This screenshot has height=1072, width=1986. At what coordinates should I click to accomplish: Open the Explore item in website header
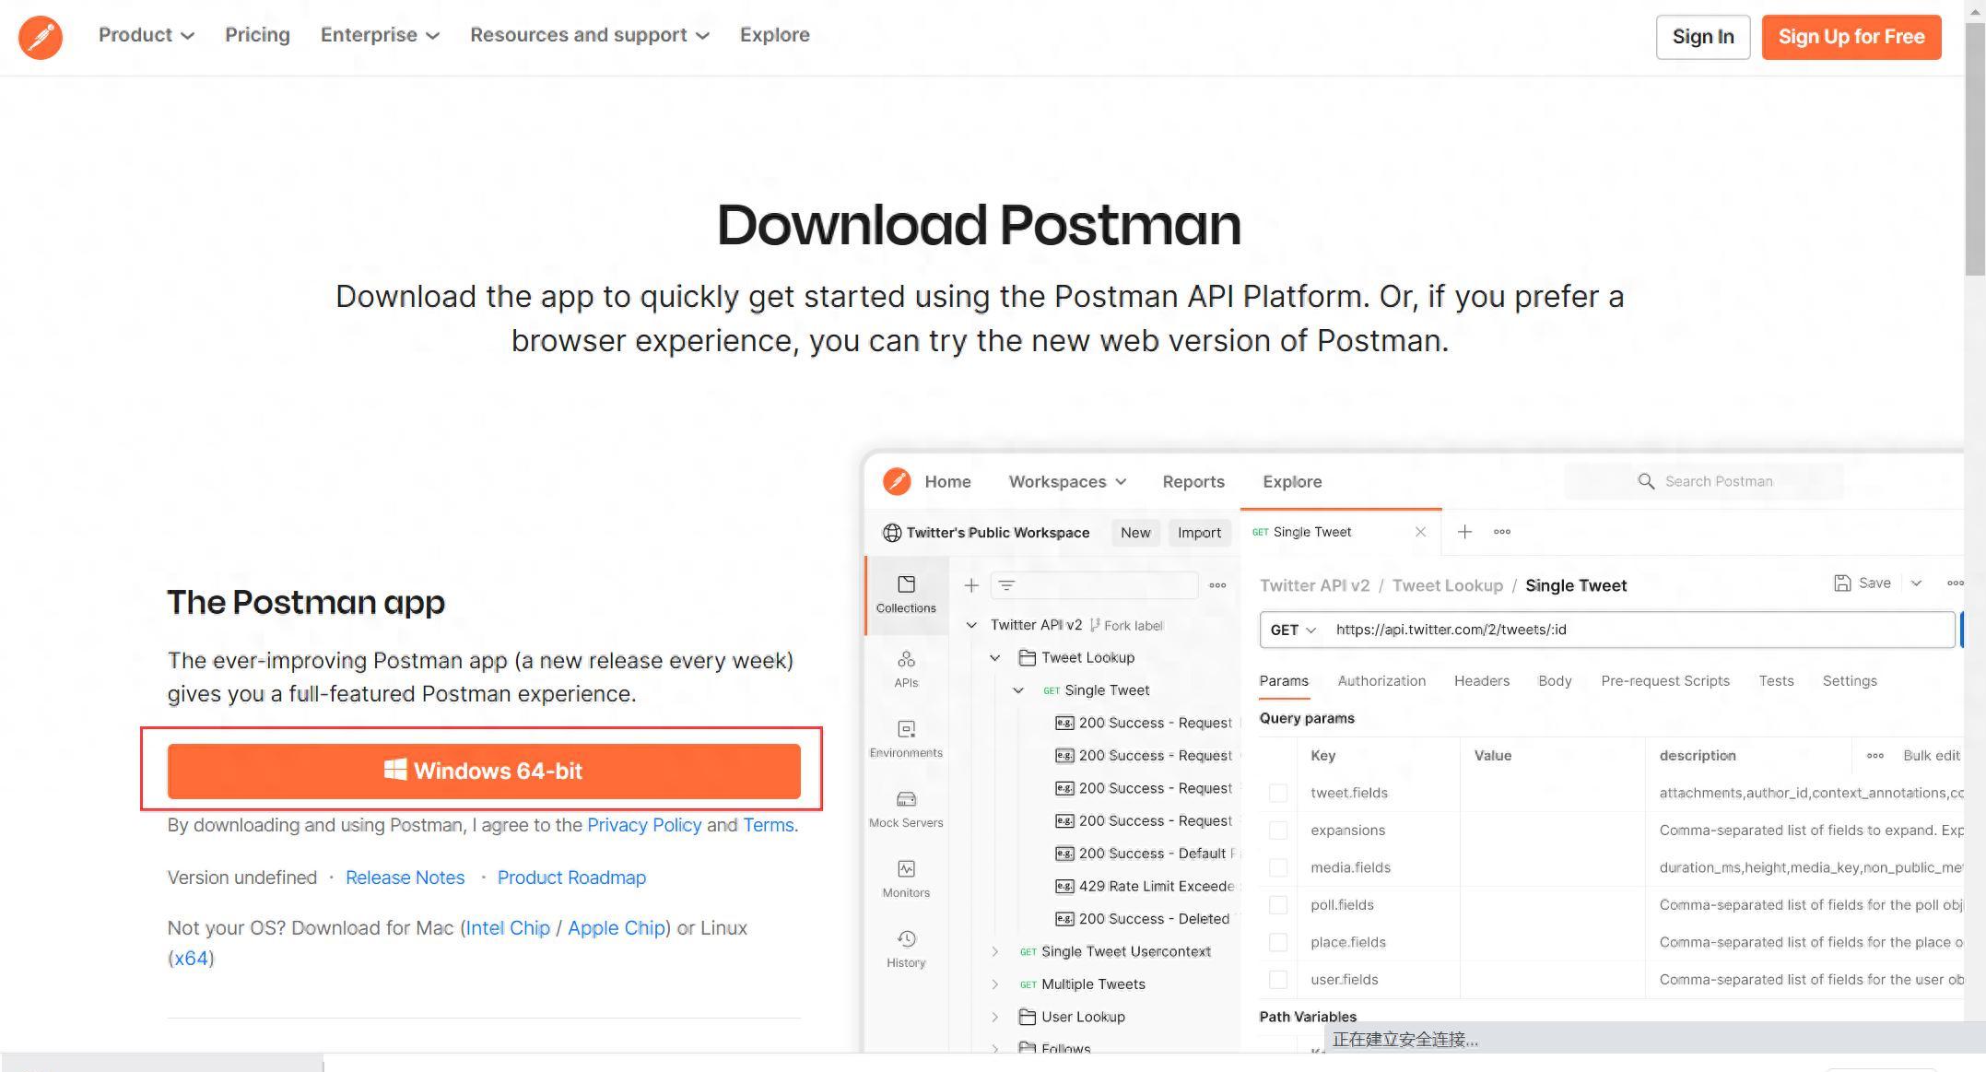(775, 35)
